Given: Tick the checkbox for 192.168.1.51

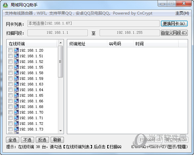Looking at the screenshot, I should click(10, 56).
